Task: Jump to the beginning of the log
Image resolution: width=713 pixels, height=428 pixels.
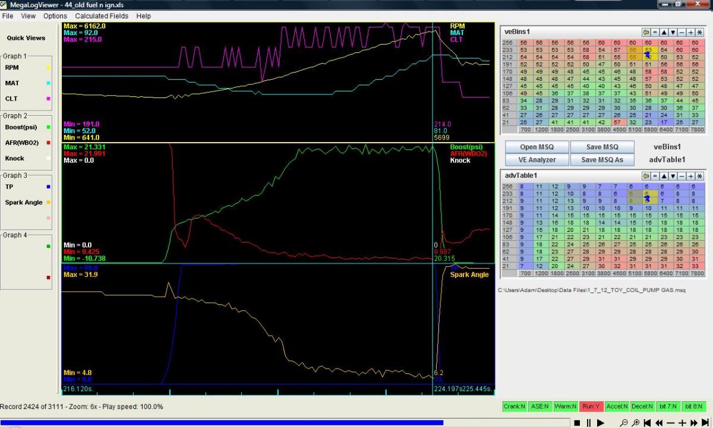Action: pyautogui.click(x=647, y=423)
